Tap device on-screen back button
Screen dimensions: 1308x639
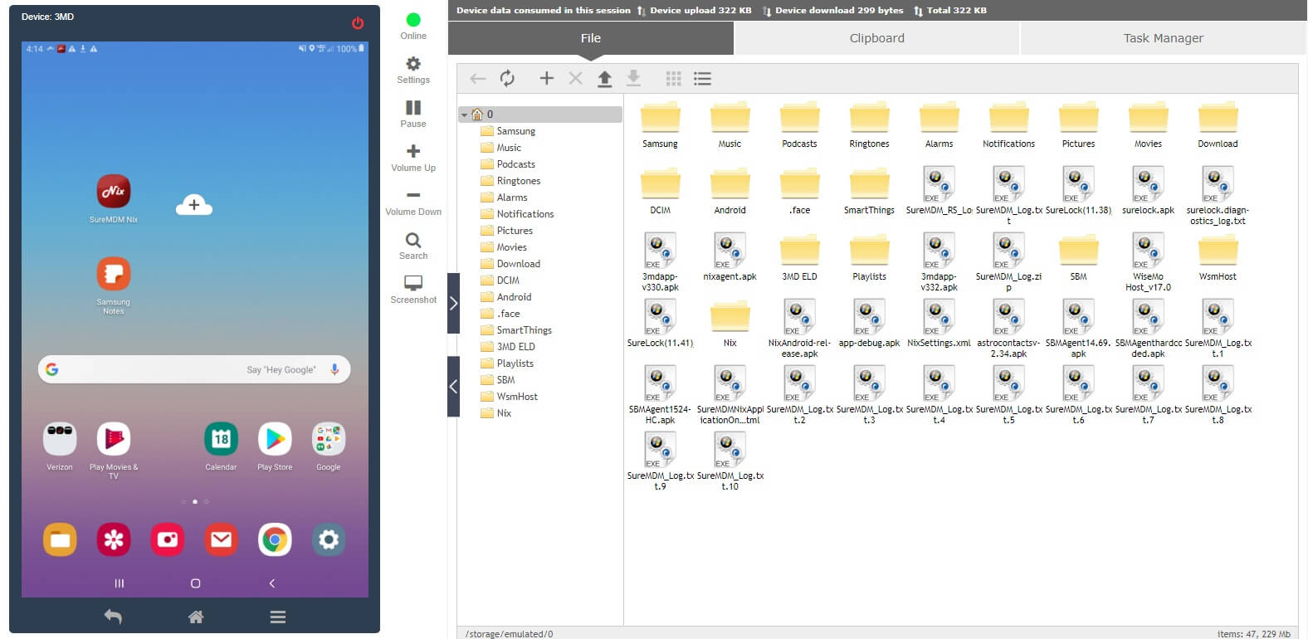click(272, 583)
